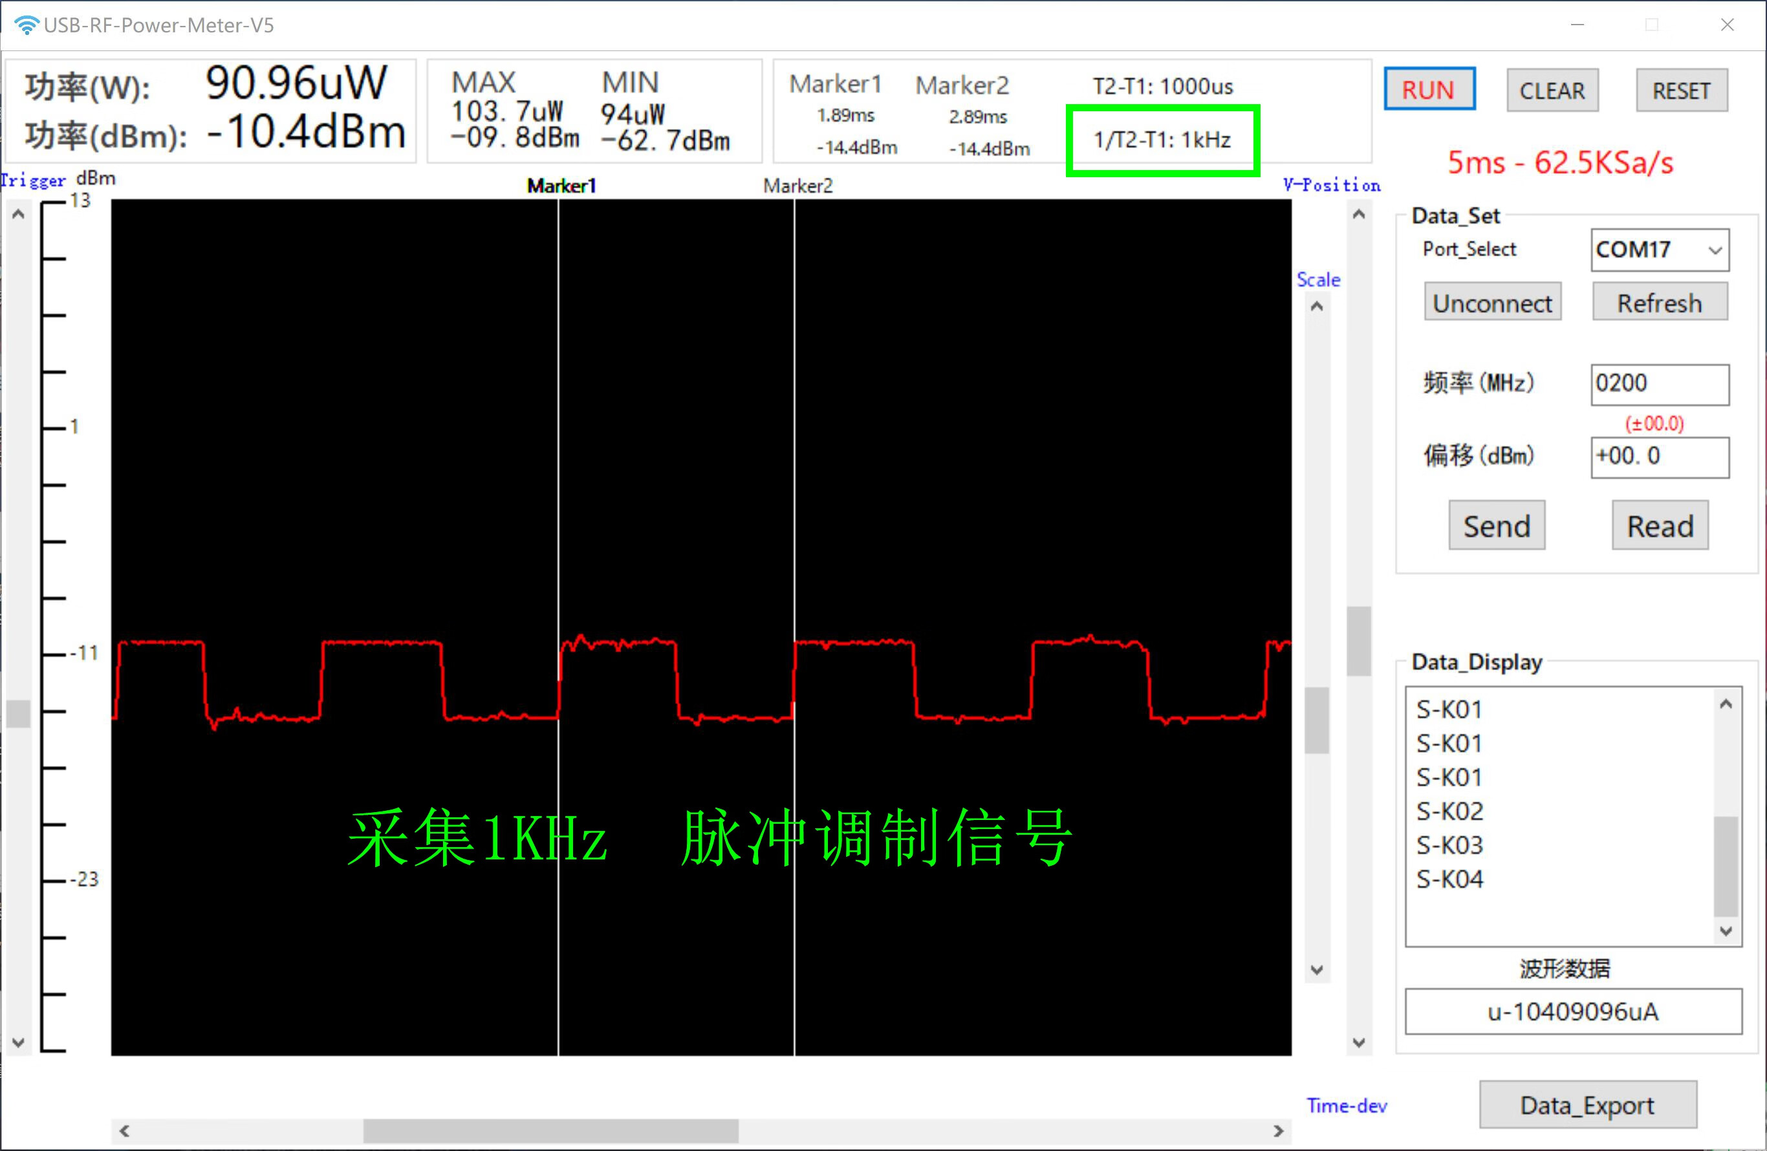Click the Unconnect button
The height and width of the screenshot is (1151, 1767).
pos(1492,303)
